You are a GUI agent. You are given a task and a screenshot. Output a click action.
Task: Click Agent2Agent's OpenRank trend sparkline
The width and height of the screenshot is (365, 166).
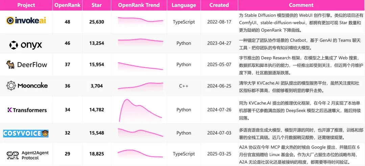tap(140, 154)
